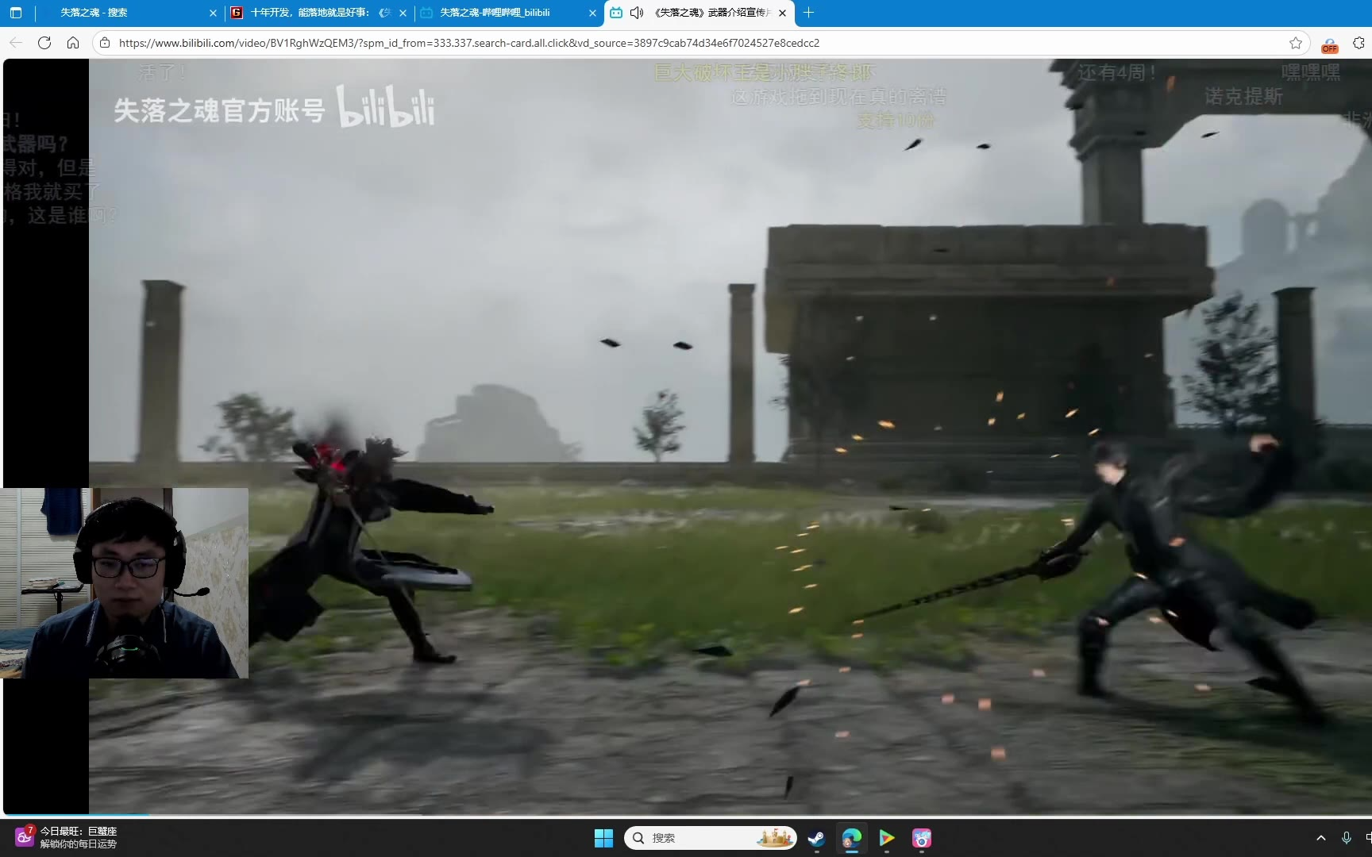This screenshot has height=857, width=1372.
Task: Close the 十年开发 article tab
Action: tap(403, 13)
